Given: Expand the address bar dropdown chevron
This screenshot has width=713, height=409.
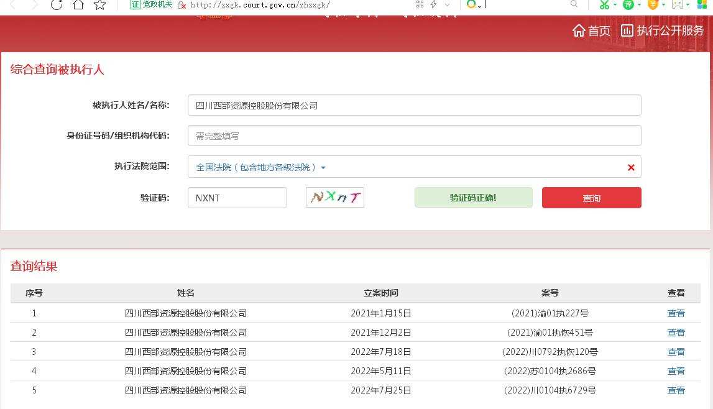Looking at the screenshot, I should pos(448,4).
